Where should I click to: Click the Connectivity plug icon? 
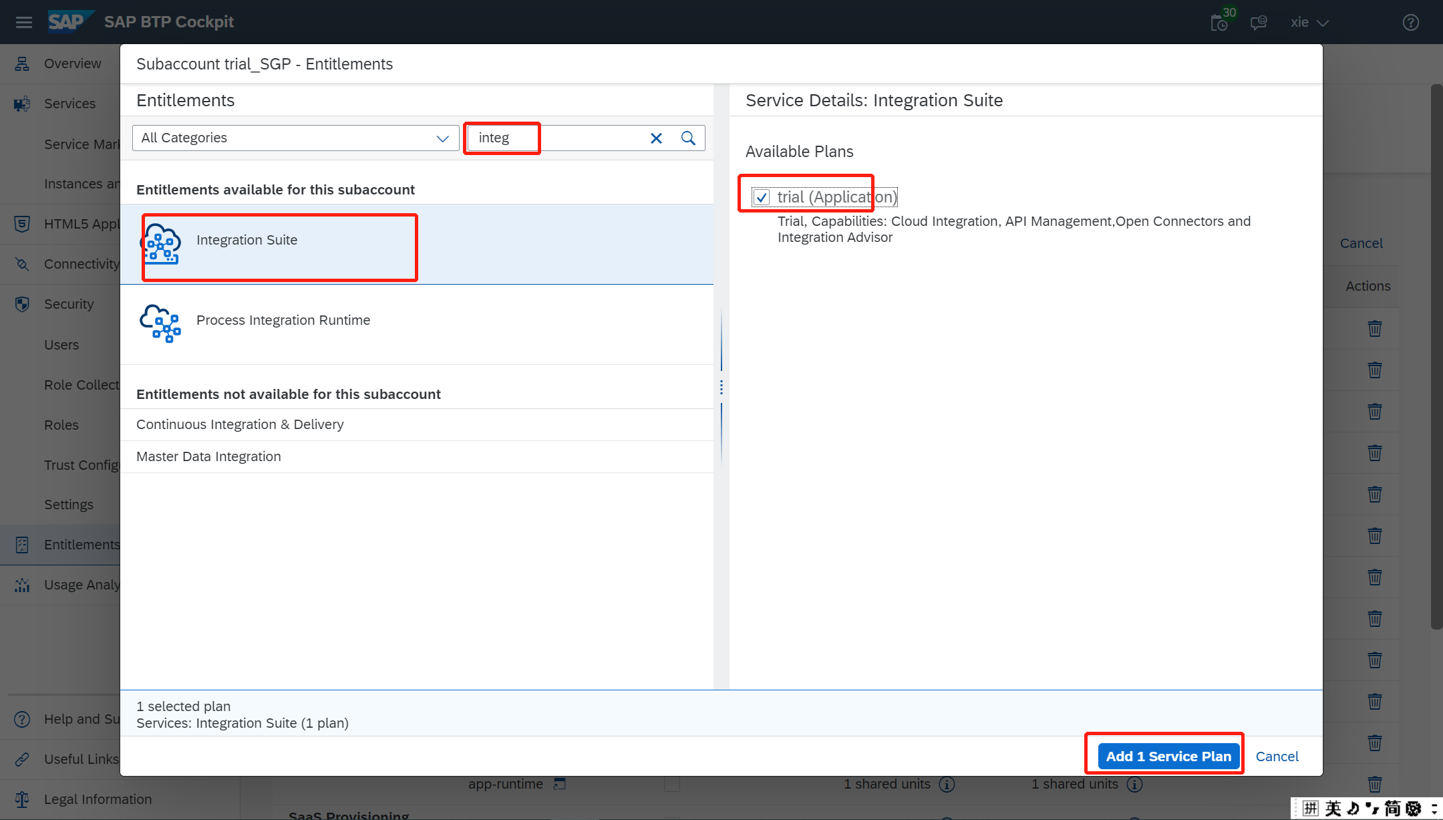pyautogui.click(x=22, y=264)
